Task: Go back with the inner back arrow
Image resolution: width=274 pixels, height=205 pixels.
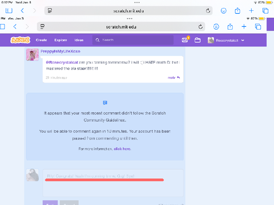Action: coord(15,27)
